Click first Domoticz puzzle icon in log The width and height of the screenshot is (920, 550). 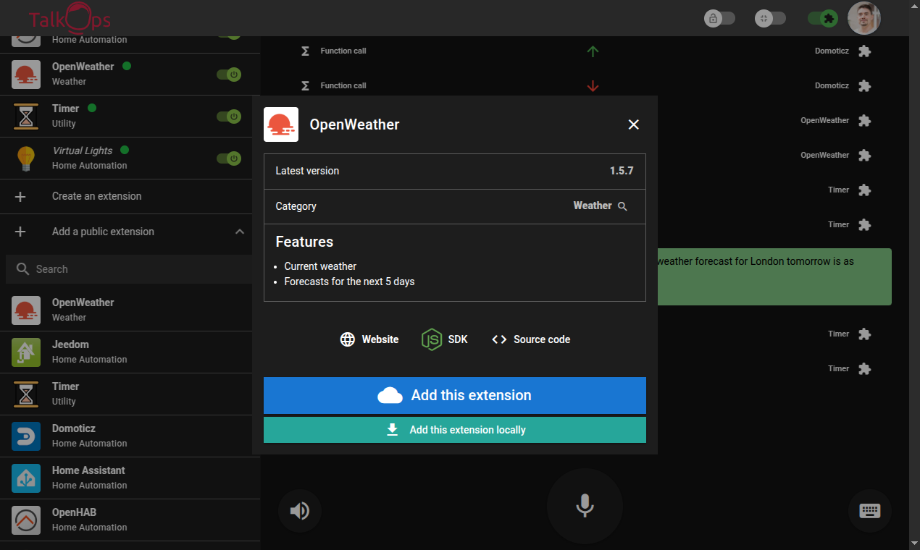point(864,51)
